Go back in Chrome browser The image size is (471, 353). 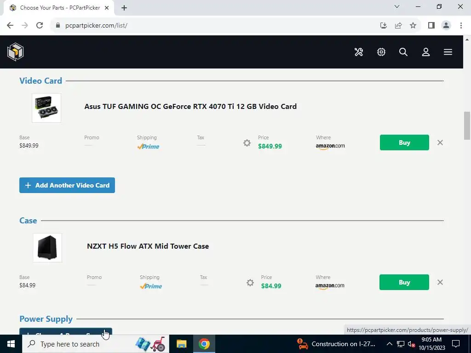pos(10,25)
